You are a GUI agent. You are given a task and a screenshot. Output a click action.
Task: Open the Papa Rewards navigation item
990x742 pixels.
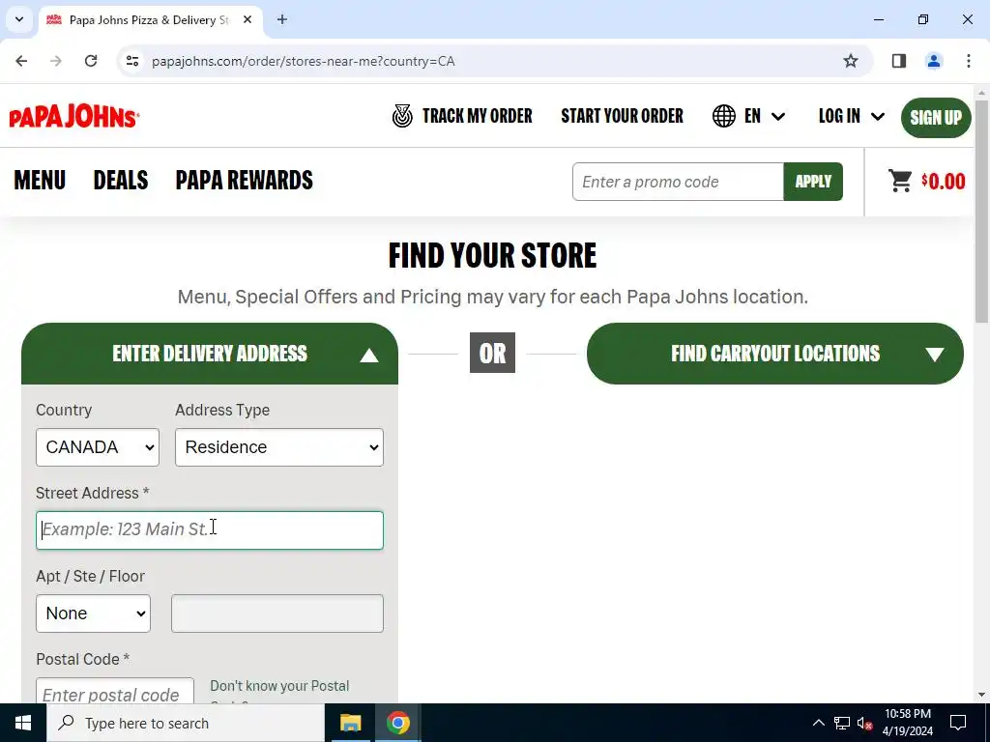click(x=245, y=181)
